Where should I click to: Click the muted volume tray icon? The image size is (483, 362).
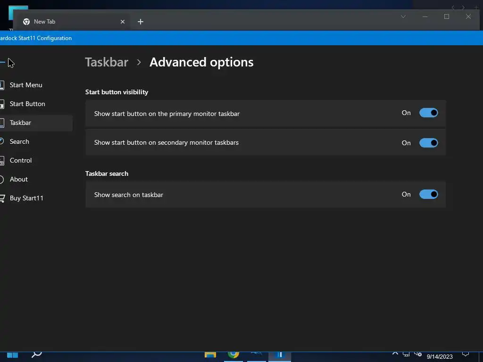[418, 354]
